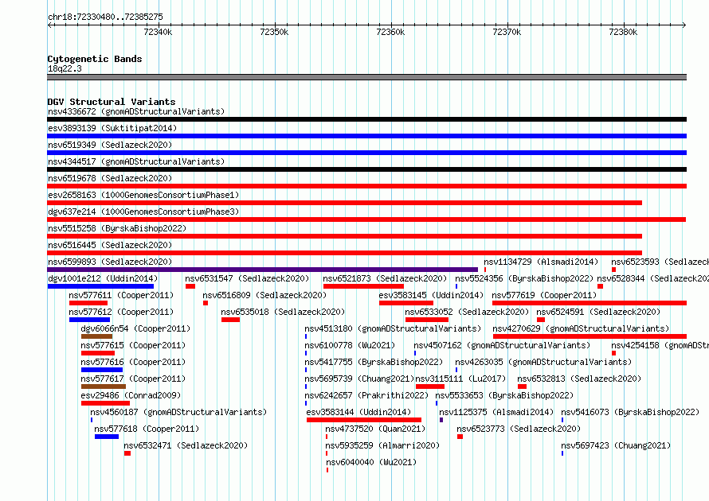Click nsv5935259 Almarri2020 label

click(x=382, y=445)
